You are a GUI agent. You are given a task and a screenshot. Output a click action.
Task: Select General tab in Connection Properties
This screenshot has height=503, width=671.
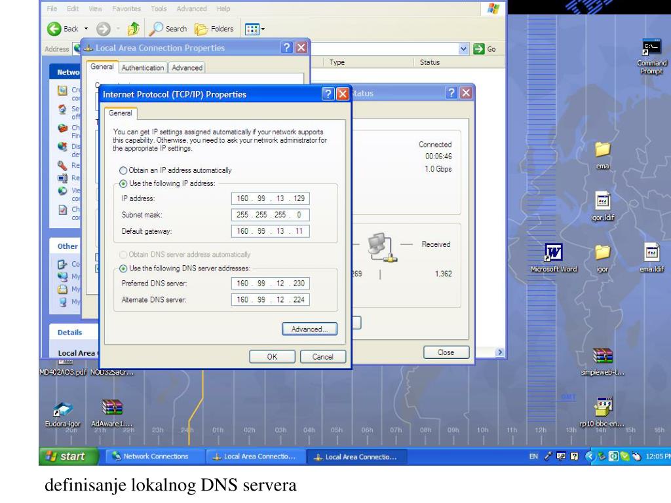click(x=102, y=67)
